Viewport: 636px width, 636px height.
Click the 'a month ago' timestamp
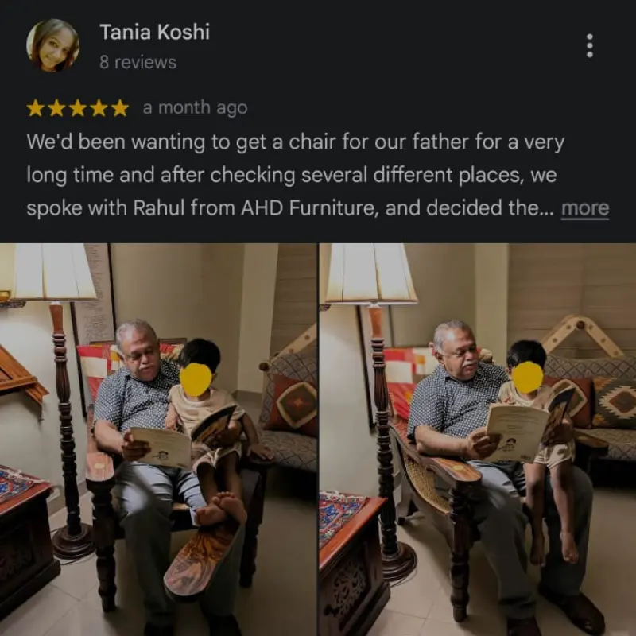tap(195, 108)
